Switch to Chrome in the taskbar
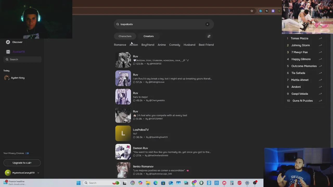The width and height of the screenshot is (333, 187). coord(194,183)
